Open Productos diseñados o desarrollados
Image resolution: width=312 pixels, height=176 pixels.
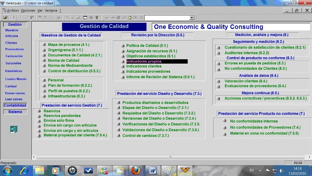155,103
